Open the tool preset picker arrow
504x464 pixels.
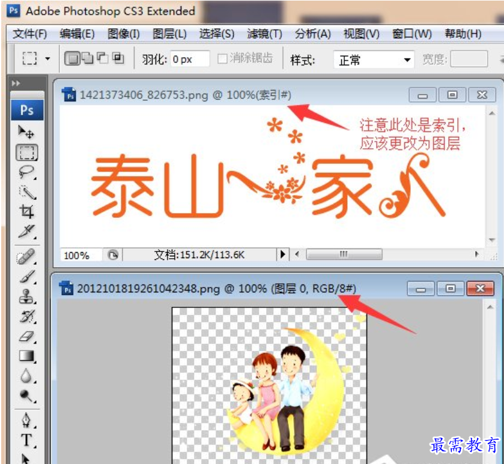[x=48, y=59]
